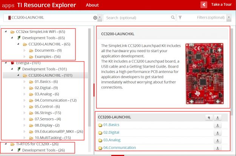The height and width of the screenshot is (156, 236).
Task: Expand the 06.Strings - (15) tree node
Action: (25, 113)
